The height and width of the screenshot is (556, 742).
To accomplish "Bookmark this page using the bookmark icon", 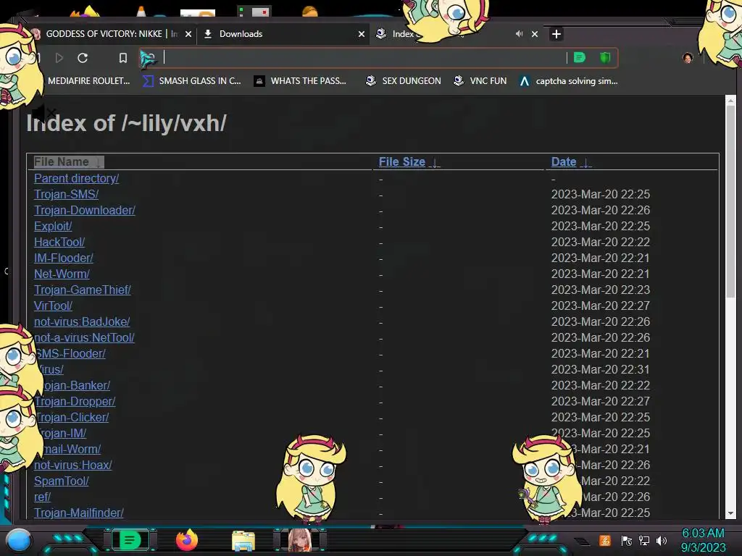I will (123, 58).
